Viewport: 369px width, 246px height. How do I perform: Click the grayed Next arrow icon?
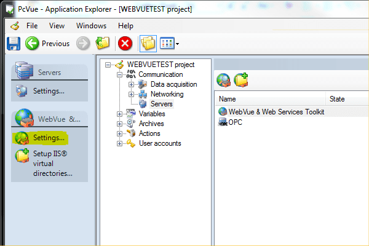(83, 44)
